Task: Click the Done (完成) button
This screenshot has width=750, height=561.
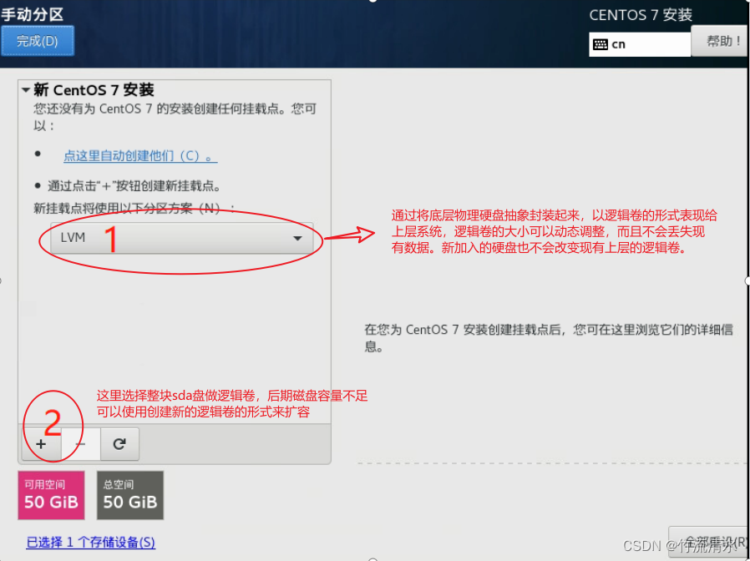Action: click(38, 41)
